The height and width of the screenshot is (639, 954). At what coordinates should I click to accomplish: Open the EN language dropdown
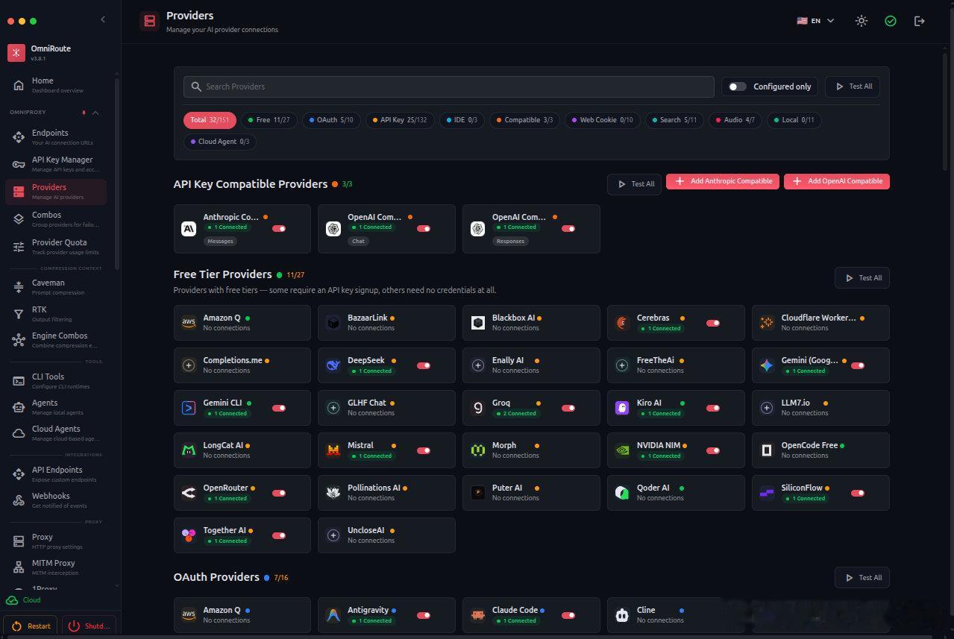point(815,21)
